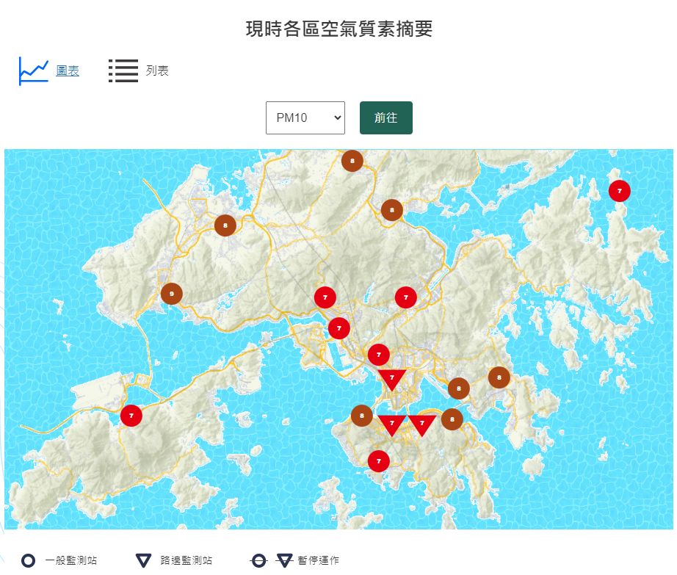Image resolution: width=677 pixels, height=575 pixels.
Task: Click the Tai Po marker showing 8
Action: click(x=391, y=209)
